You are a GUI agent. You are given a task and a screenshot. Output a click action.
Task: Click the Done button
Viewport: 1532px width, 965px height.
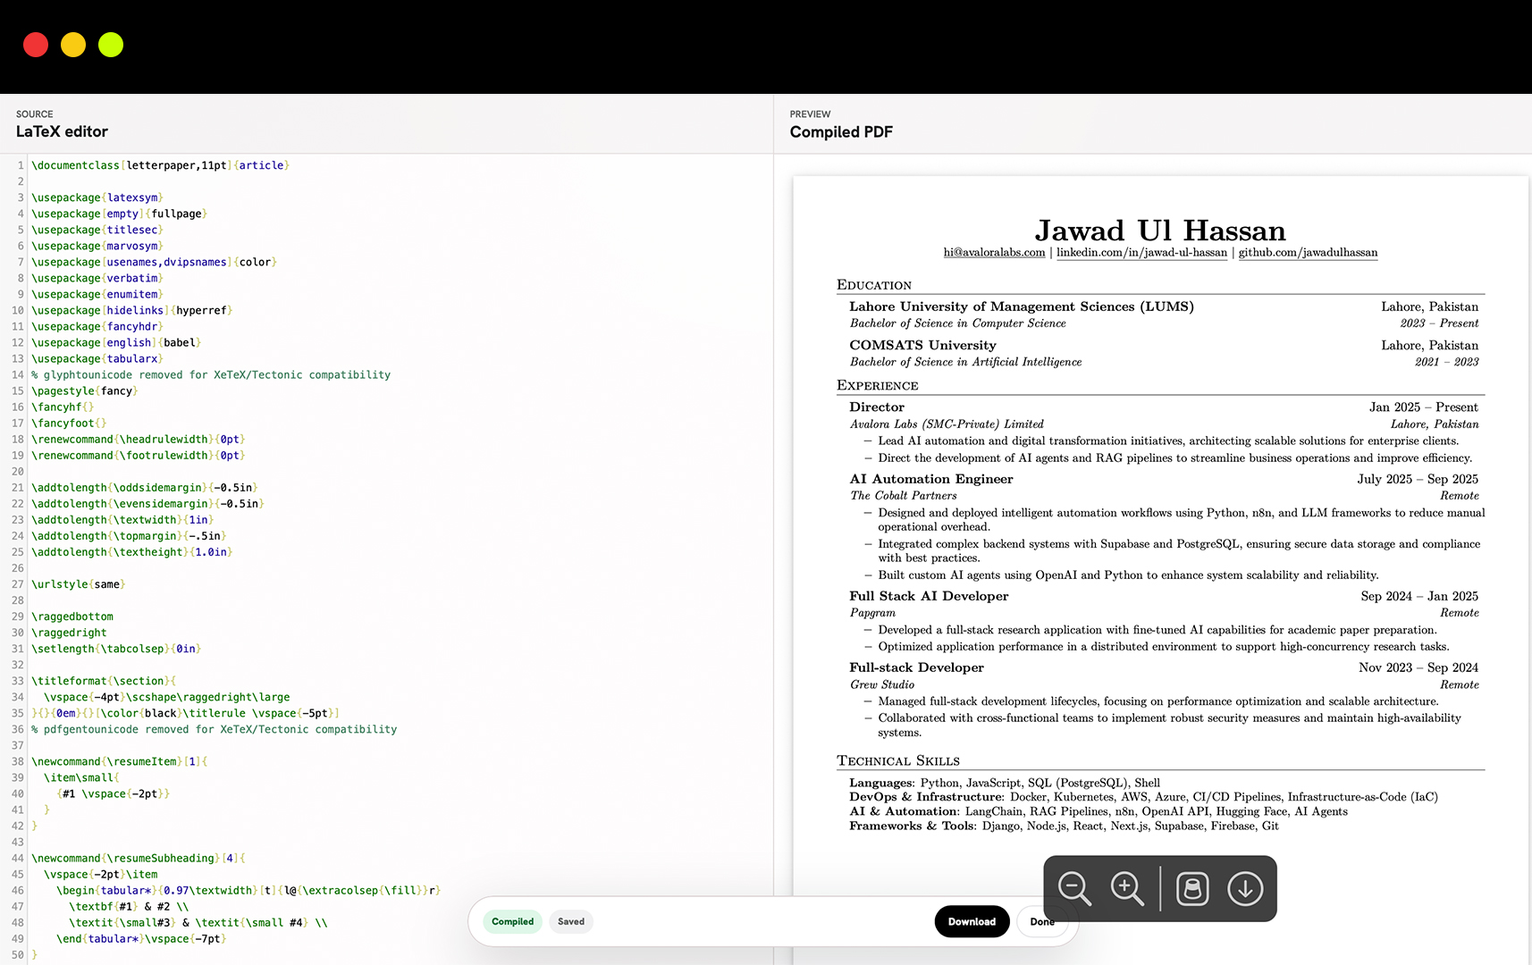pos(1042,921)
